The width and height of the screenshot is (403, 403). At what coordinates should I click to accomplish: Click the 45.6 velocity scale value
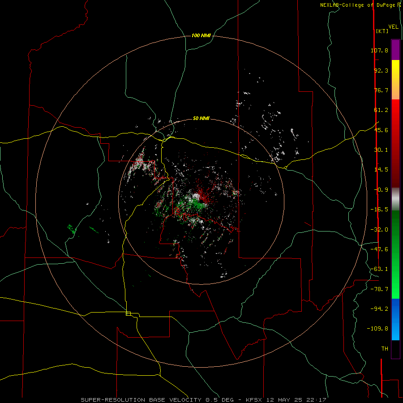pyautogui.click(x=381, y=130)
